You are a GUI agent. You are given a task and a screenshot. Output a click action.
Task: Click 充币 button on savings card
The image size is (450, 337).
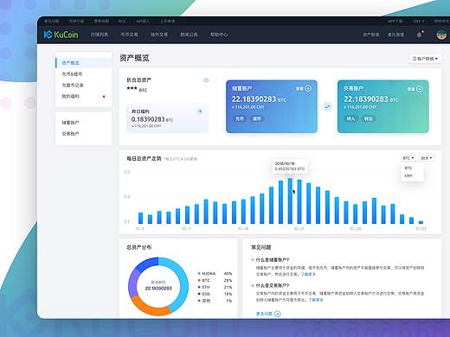click(x=240, y=118)
